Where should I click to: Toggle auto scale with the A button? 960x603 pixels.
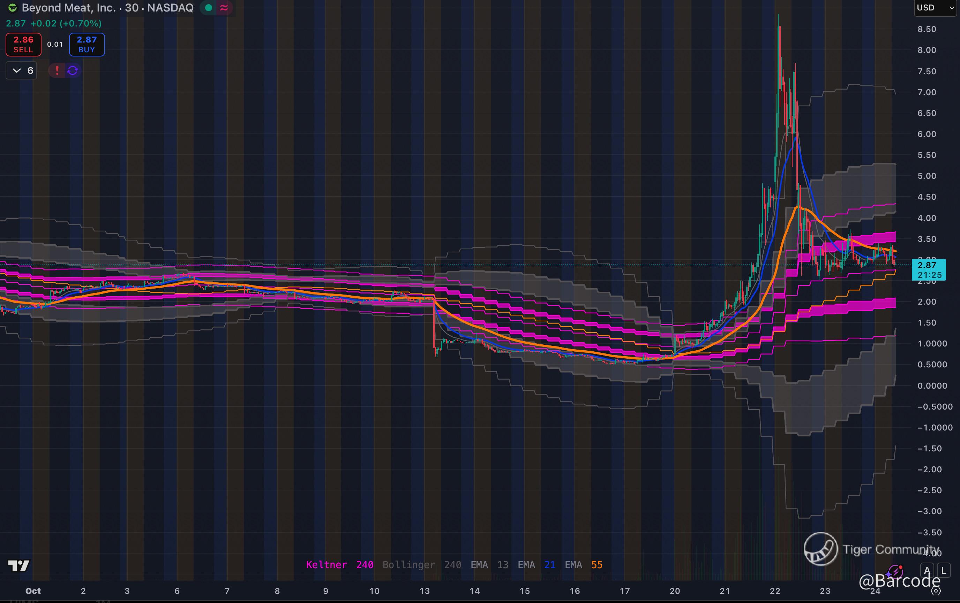click(x=927, y=570)
